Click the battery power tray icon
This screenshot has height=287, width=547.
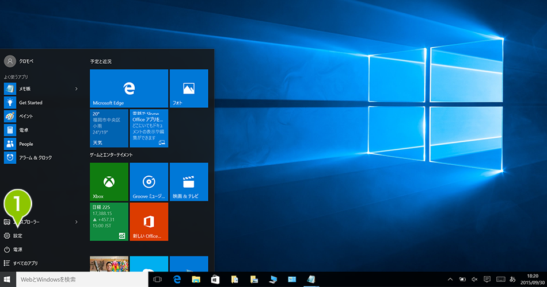tap(462, 280)
